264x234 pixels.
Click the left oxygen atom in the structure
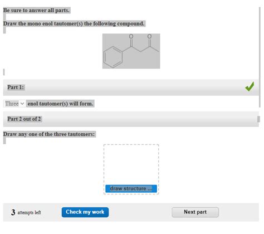(x=131, y=36)
